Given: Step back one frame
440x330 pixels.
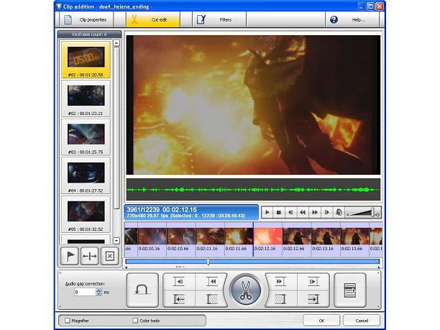Looking at the screenshot, I should (x=290, y=212).
